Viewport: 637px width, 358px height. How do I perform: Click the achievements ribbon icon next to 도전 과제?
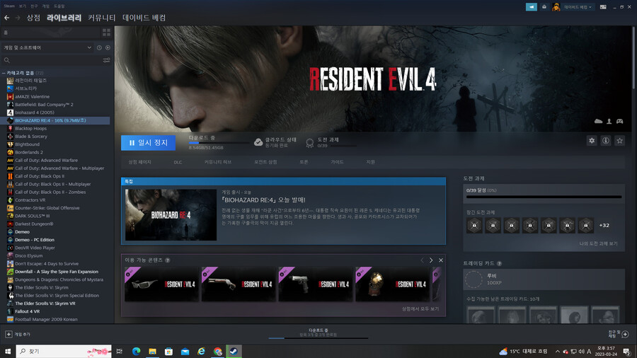309,142
